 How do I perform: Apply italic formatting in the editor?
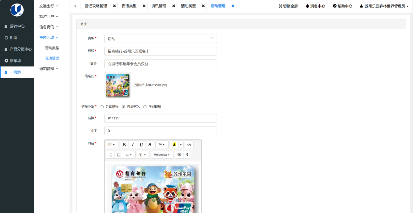tap(133, 144)
